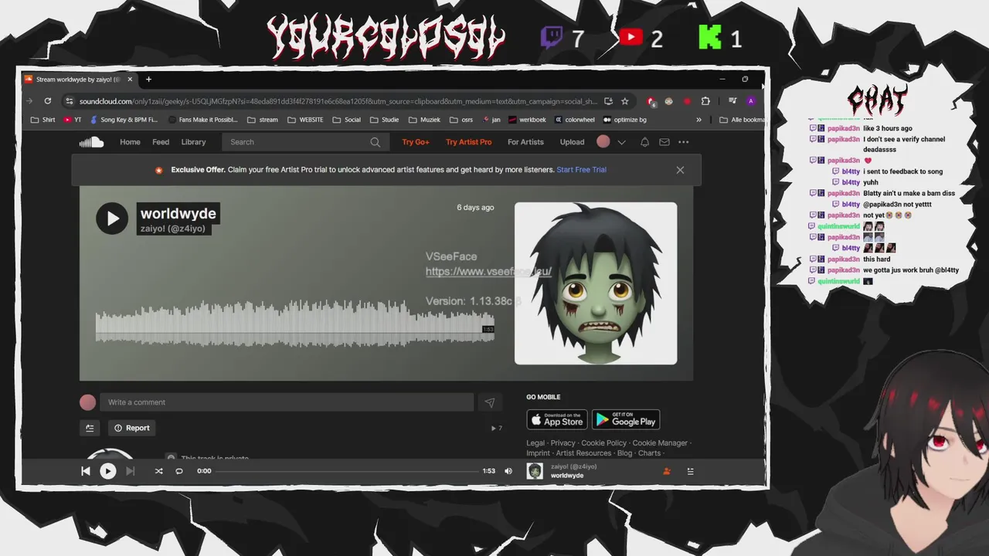
Task: Open the three-dot more menu in header
Action: (683, 142)
